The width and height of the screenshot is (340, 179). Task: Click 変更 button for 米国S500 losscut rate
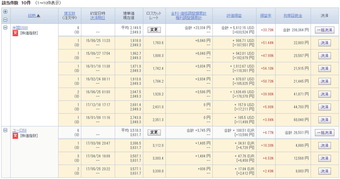click(x=154, y=30)
